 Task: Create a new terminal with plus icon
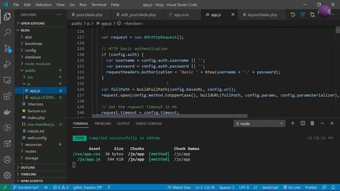(x=293, y=124)
